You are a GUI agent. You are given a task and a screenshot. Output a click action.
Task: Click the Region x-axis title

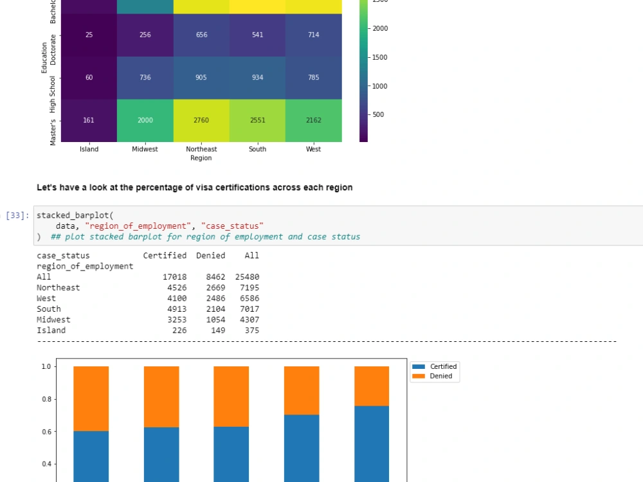[201, 158]
